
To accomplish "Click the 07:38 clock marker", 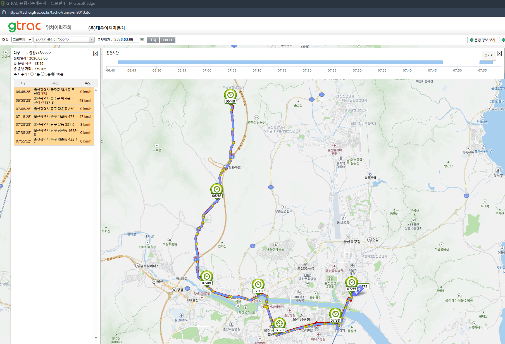I will (x=335, y=314).
